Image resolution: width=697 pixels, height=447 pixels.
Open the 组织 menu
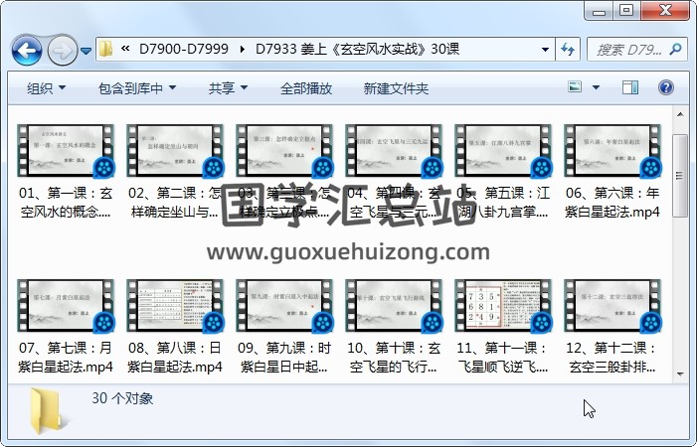[46, 87]
